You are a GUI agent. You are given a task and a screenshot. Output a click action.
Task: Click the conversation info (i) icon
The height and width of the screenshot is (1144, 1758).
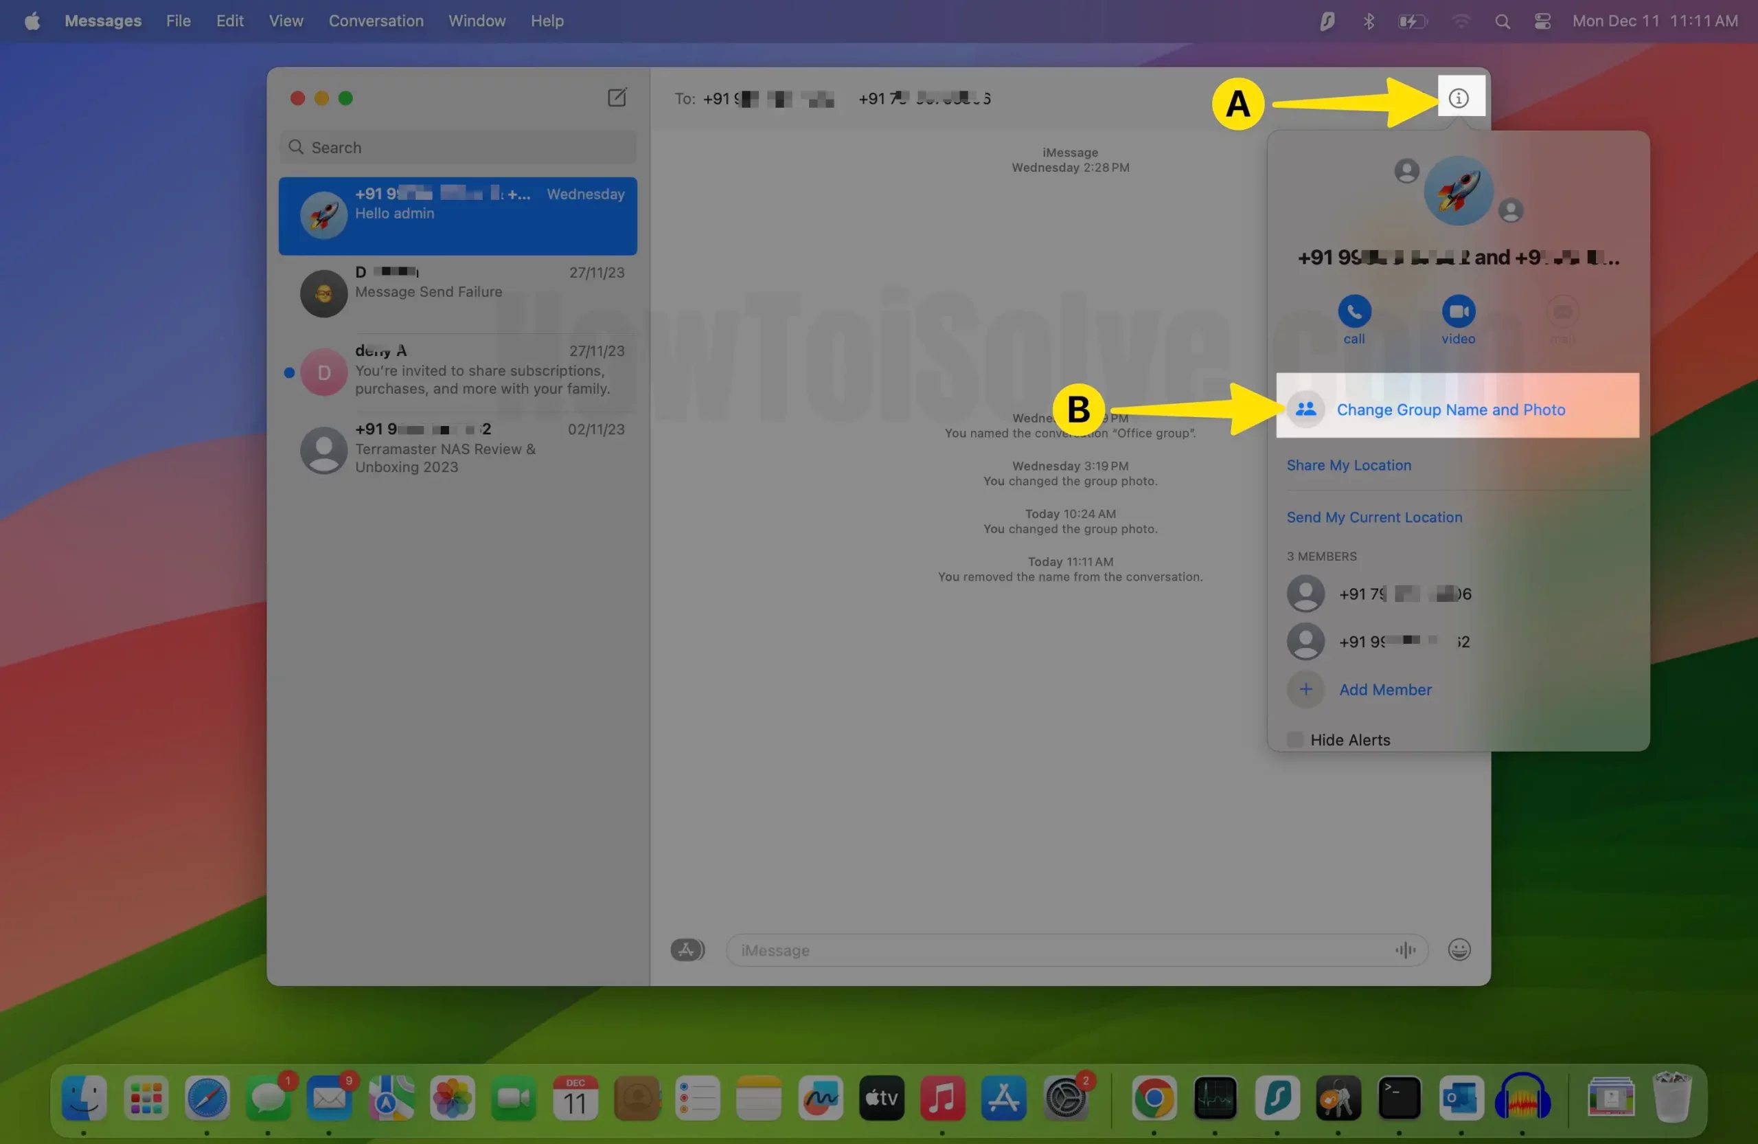[1457, 98]
